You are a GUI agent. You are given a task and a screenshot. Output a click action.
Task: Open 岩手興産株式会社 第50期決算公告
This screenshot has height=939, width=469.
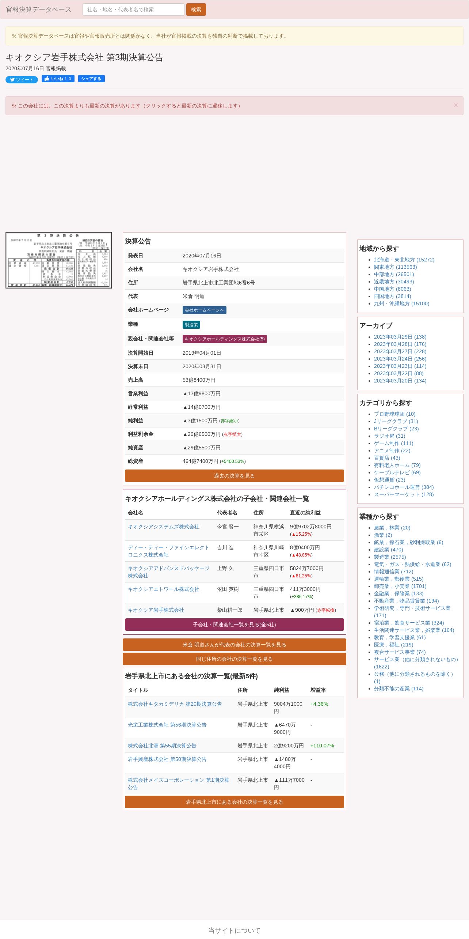point(167,759)
